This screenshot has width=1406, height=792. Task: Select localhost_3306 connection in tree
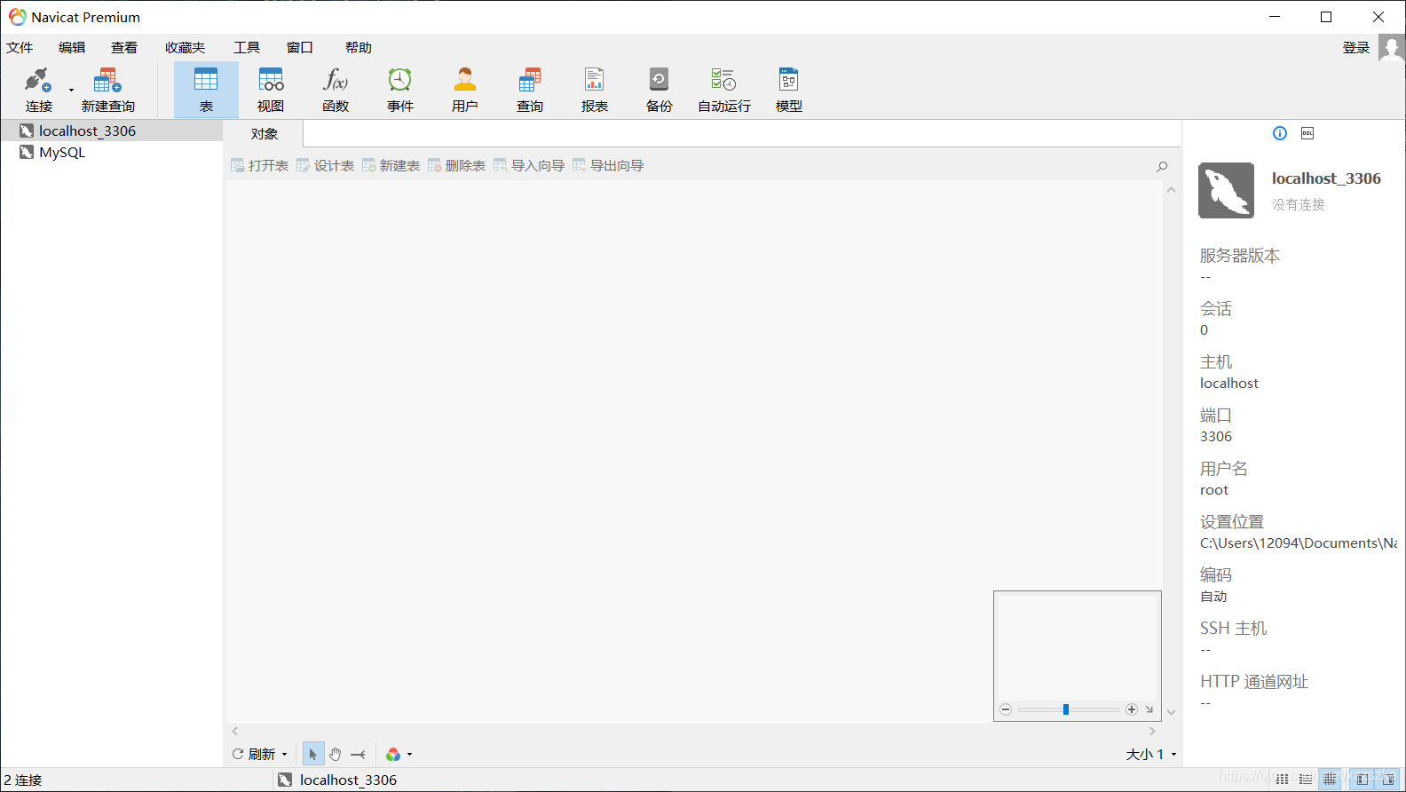87,131
